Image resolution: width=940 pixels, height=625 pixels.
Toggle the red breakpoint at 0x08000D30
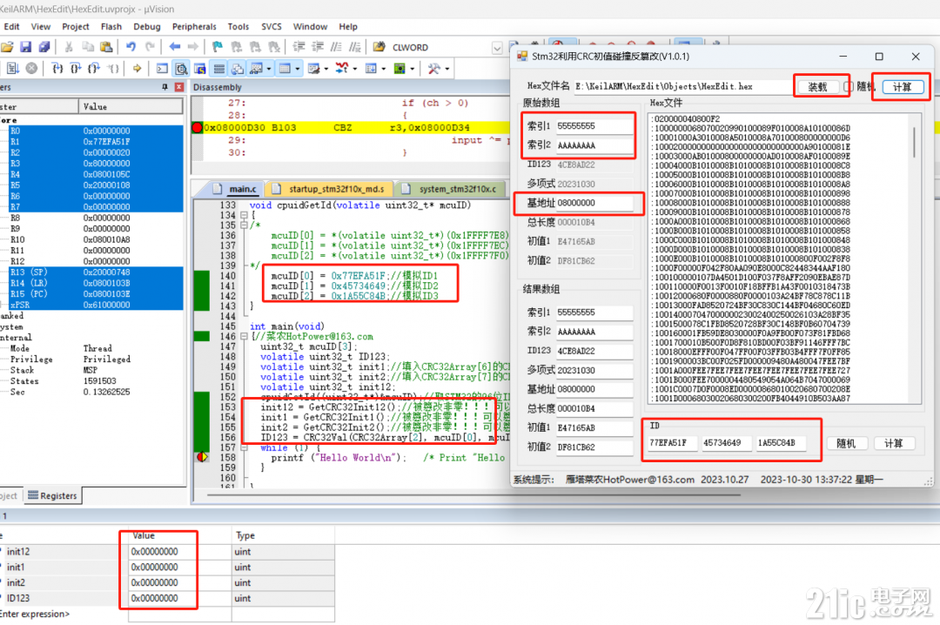(198, 127)
